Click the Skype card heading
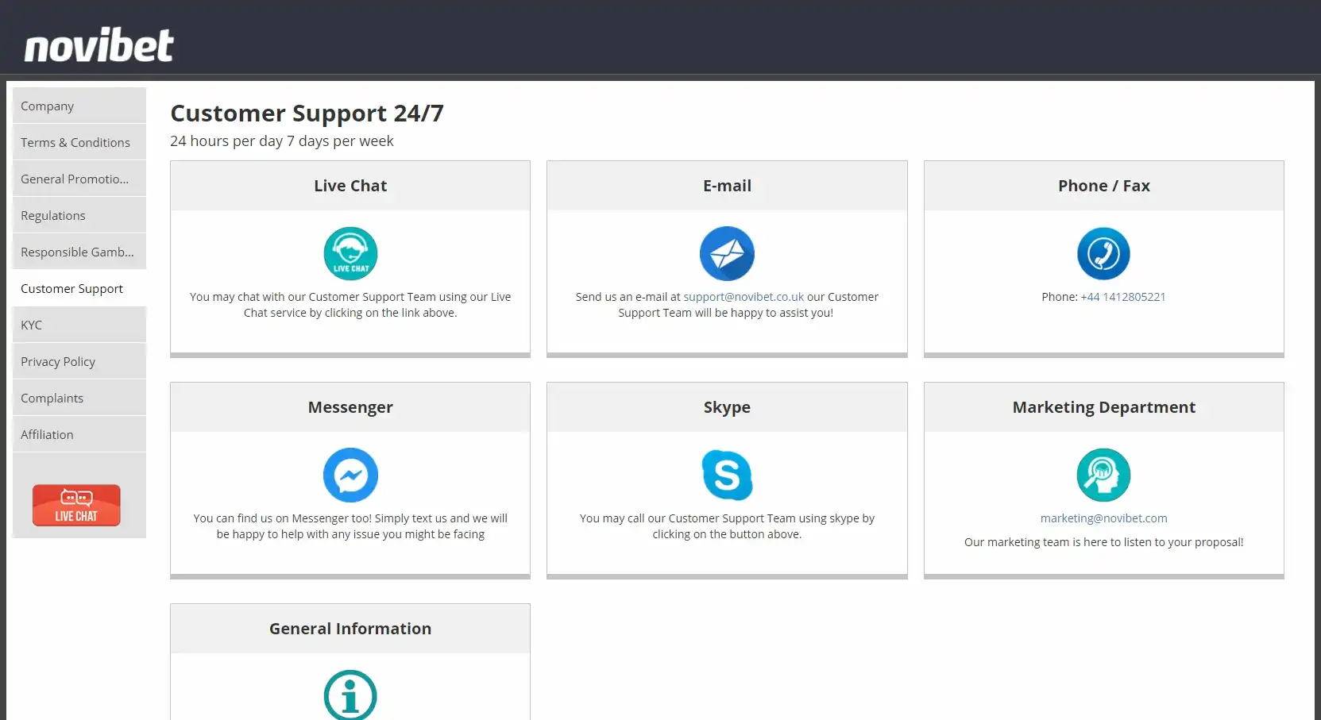Viewport: 1321px width, 720px height. click(727, 407)
